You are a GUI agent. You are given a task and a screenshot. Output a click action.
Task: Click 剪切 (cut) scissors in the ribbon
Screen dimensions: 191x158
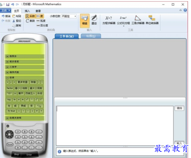17,21
